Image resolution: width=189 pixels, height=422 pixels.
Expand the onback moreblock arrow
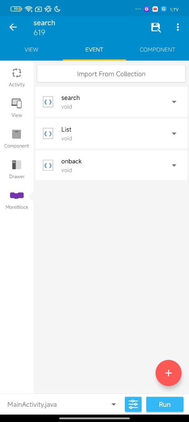click(x=174, y=165)
